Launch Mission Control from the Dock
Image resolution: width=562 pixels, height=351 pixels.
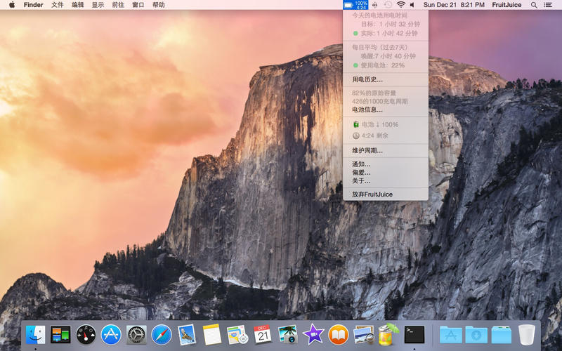(60, 335)
